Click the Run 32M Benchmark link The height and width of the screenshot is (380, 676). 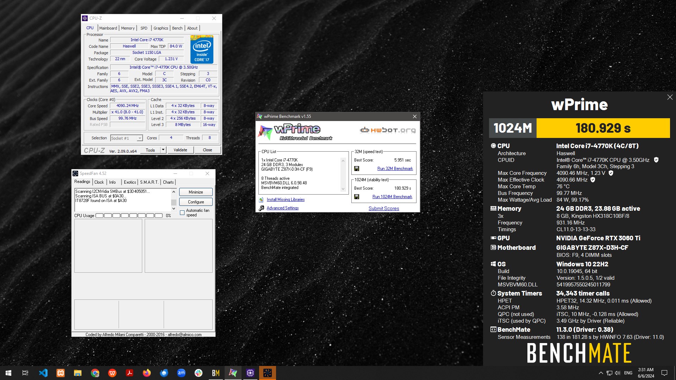395,169
